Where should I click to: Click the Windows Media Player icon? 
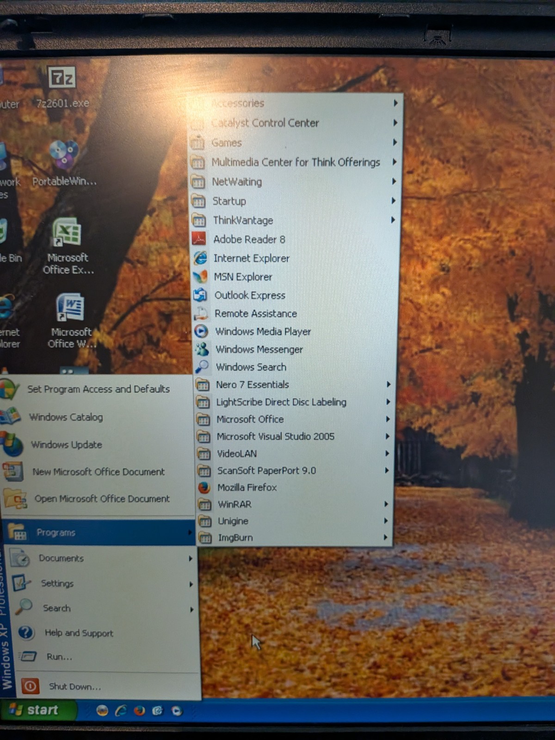201,331
